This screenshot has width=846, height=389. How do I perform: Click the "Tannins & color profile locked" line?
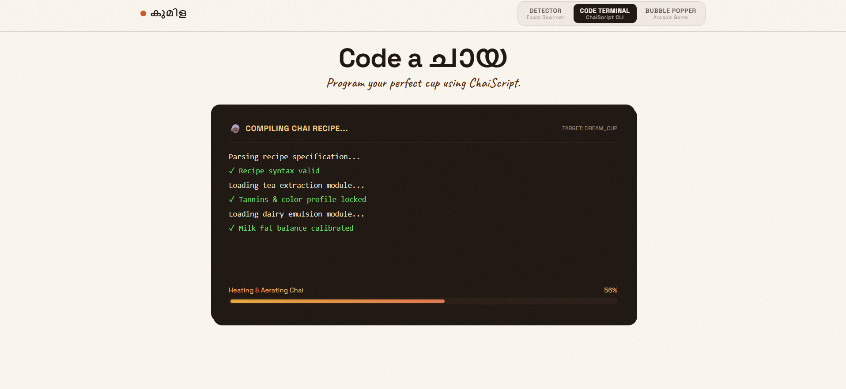[298, 199]
